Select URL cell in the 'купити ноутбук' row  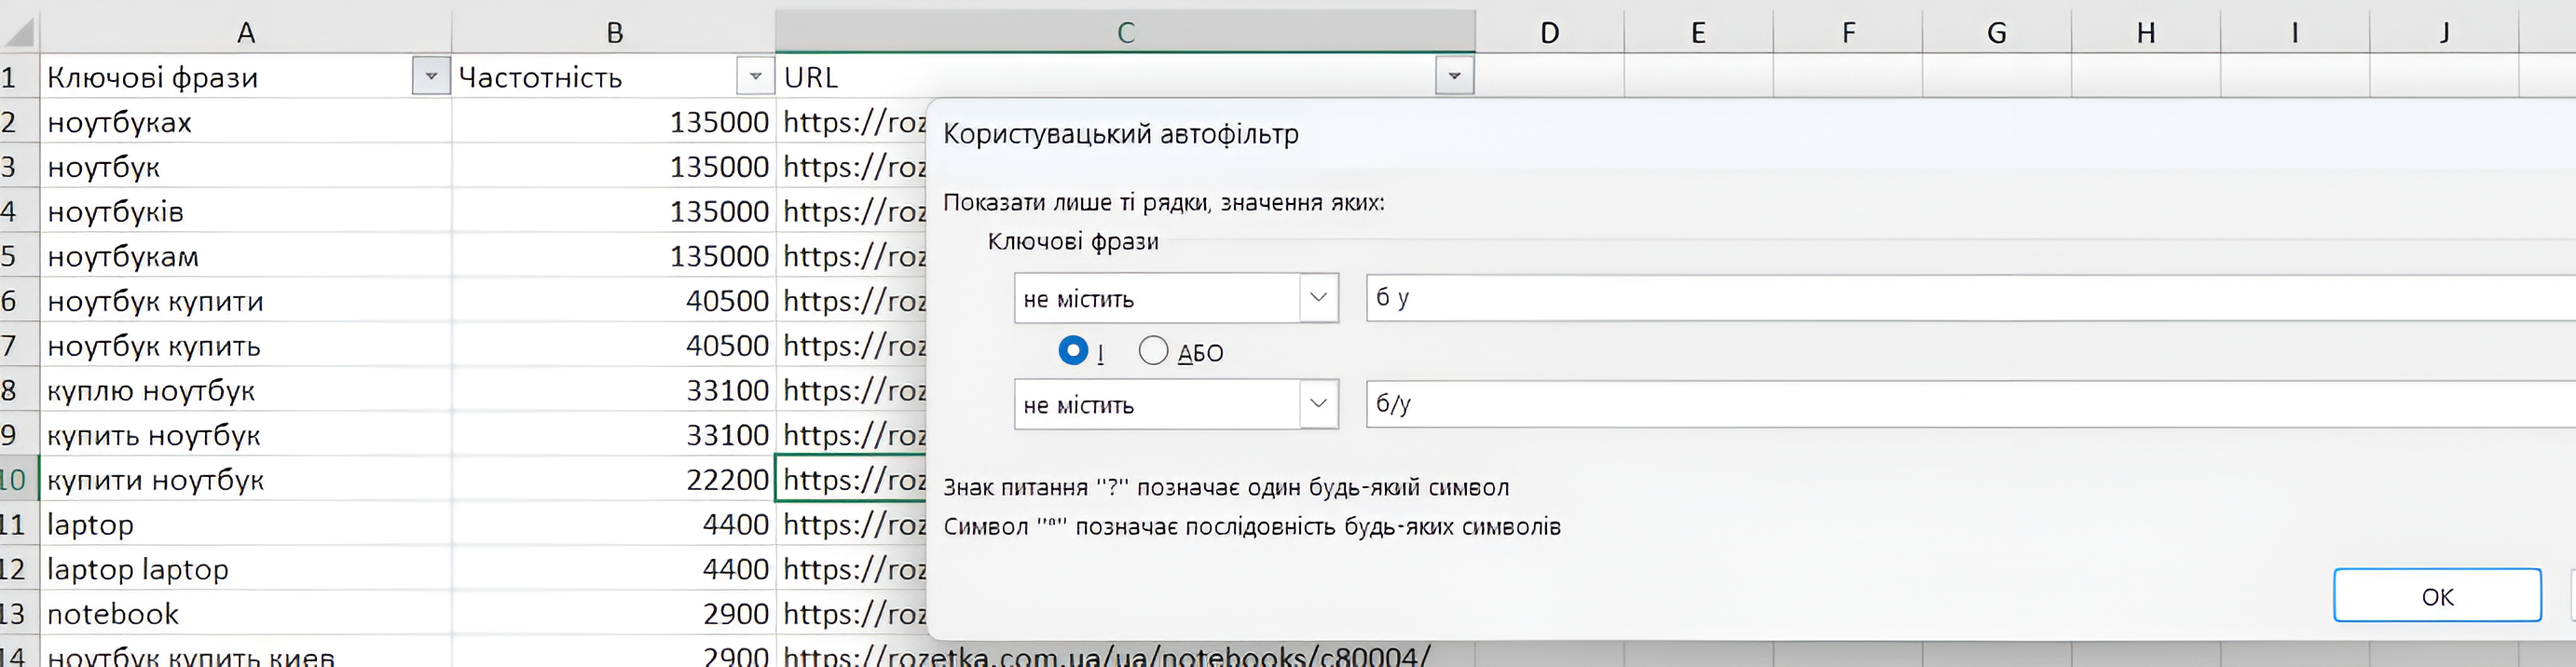pos(852,479)
